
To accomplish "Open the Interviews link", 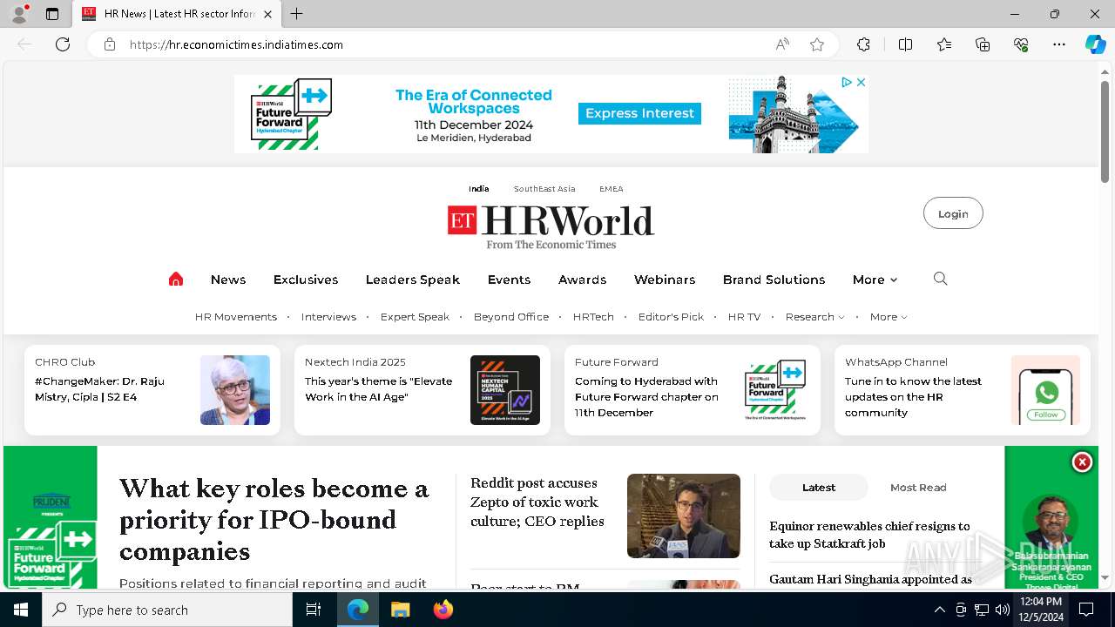I will pyautogui.click(x=328, y=317).
